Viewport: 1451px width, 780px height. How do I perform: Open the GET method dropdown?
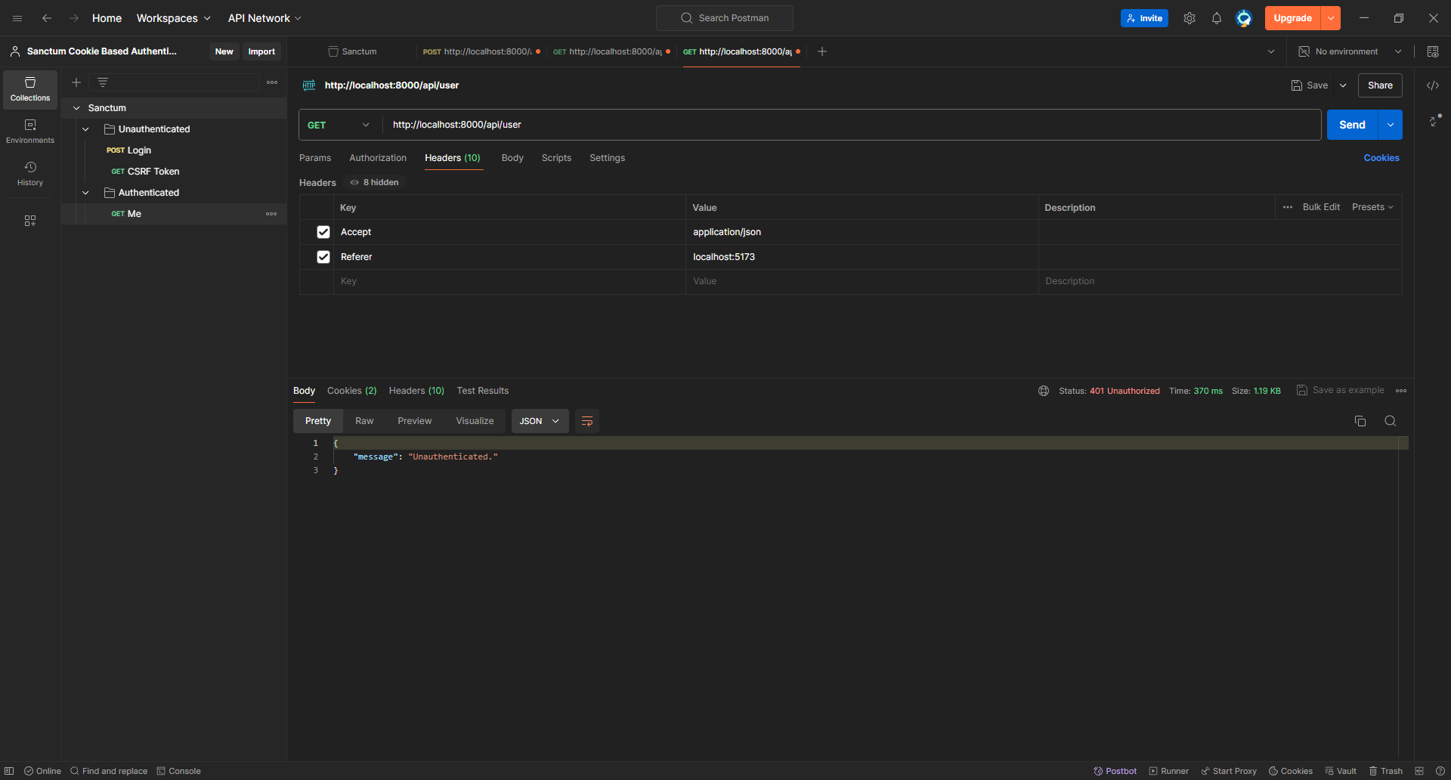pyautogui.click(x=338, y=125)
